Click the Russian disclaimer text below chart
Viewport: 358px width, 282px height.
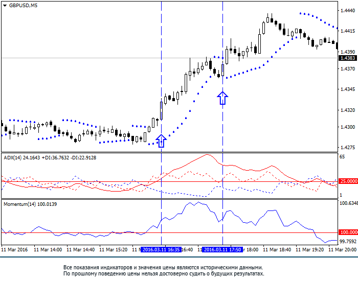164,270
